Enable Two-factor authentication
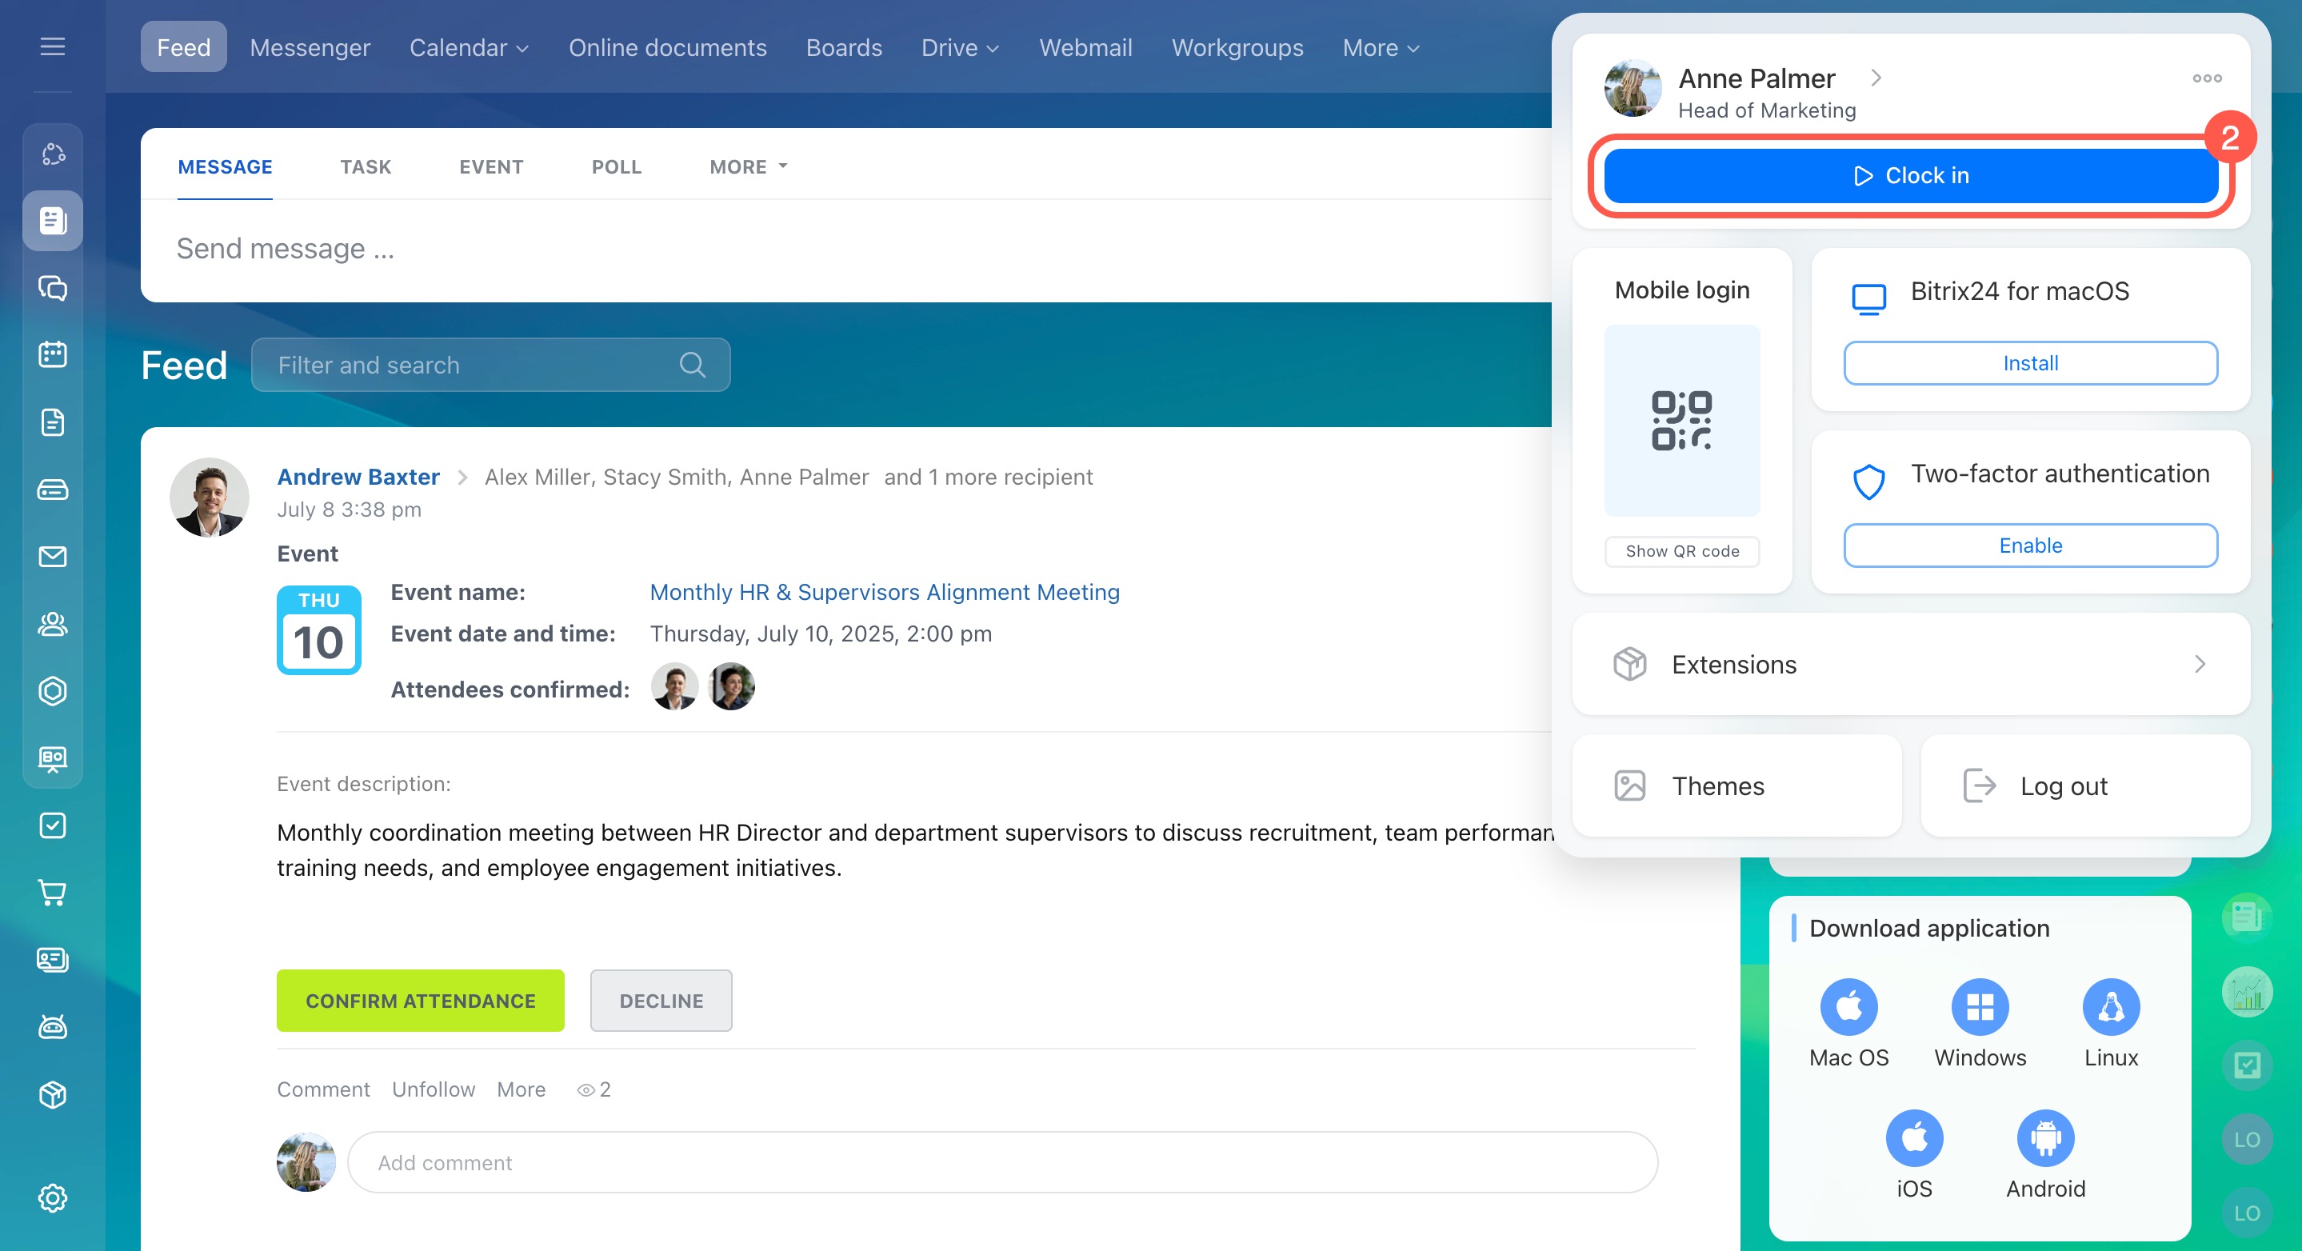The image size is (2302, 1251). tap(2029, 545)
